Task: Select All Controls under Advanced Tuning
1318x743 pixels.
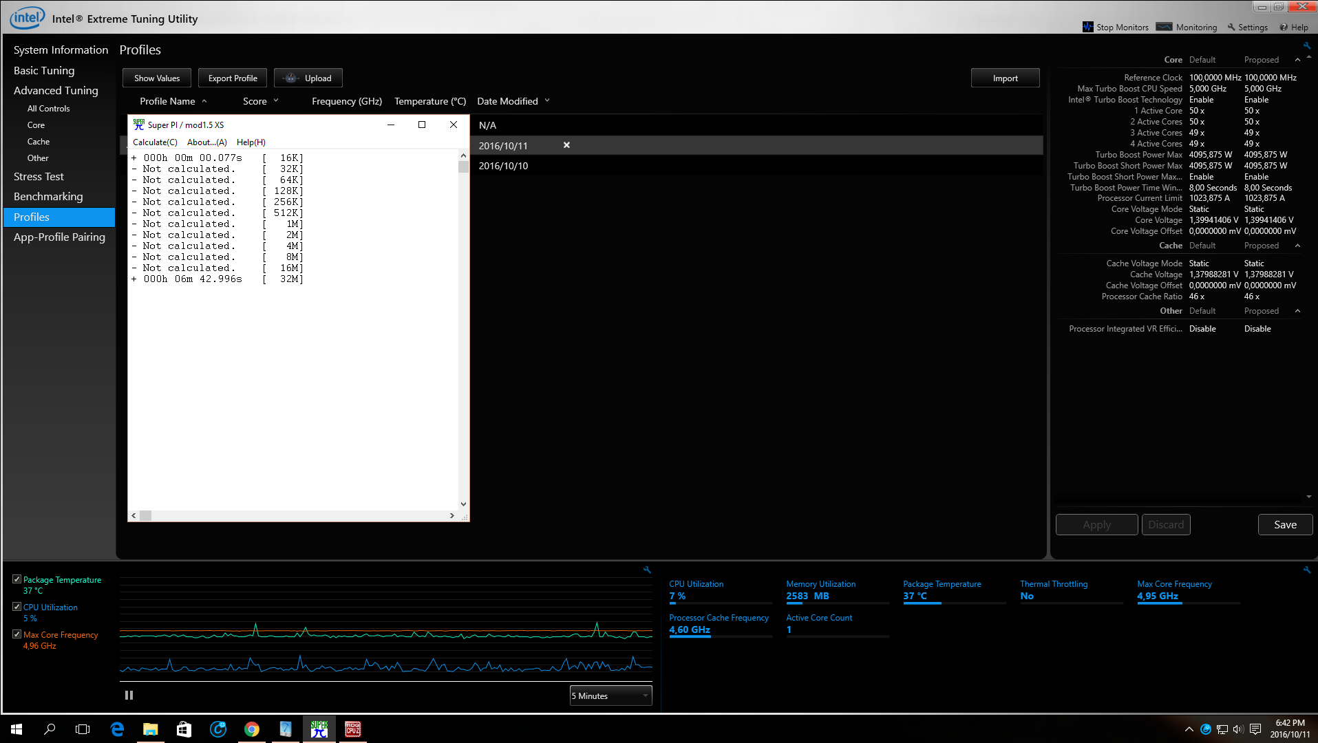Action: [48, 109]
